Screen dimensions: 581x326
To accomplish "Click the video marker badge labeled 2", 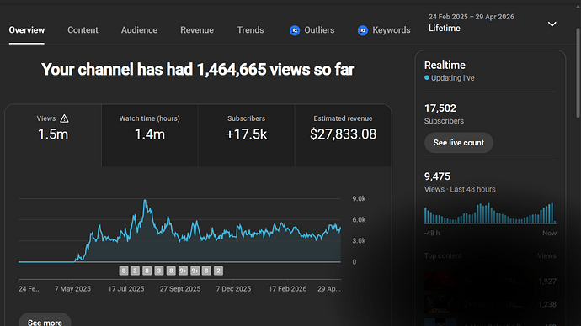I will tap(218, 271).
